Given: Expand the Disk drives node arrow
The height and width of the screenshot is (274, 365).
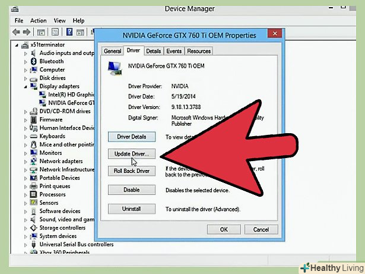Looking at the screenshot, I should coord(26,78).
